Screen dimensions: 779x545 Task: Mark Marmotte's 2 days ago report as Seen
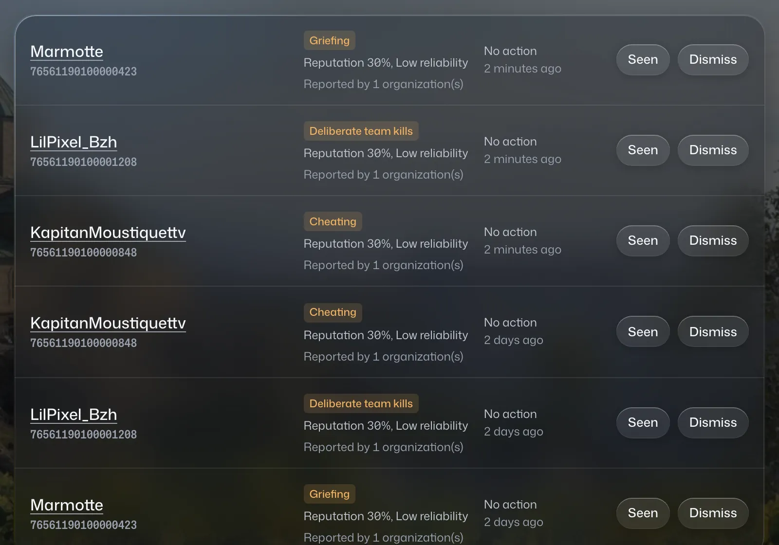pos(643,513)
